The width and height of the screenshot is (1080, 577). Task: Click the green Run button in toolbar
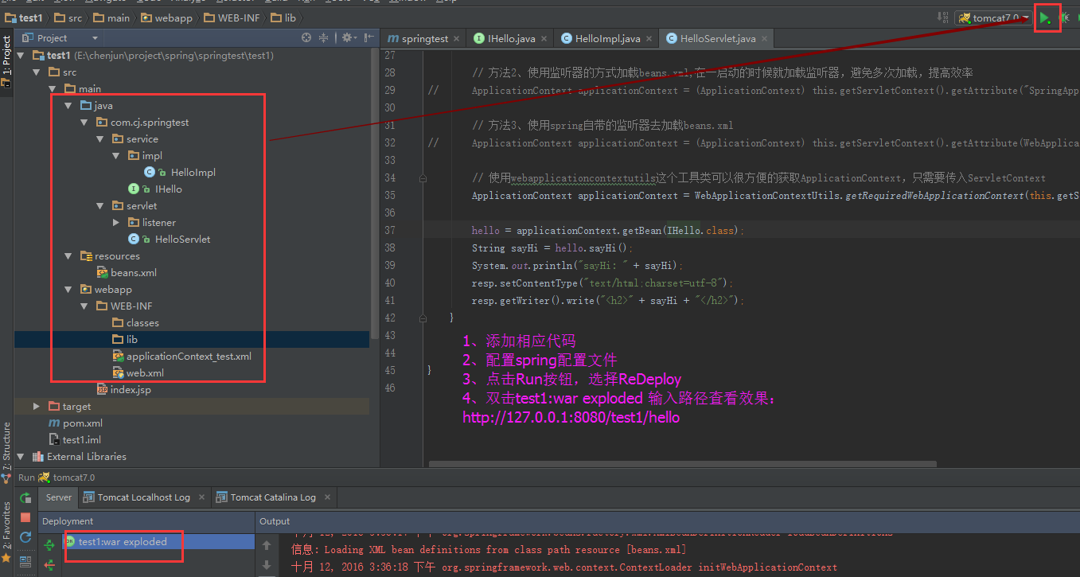[1046, 18]
